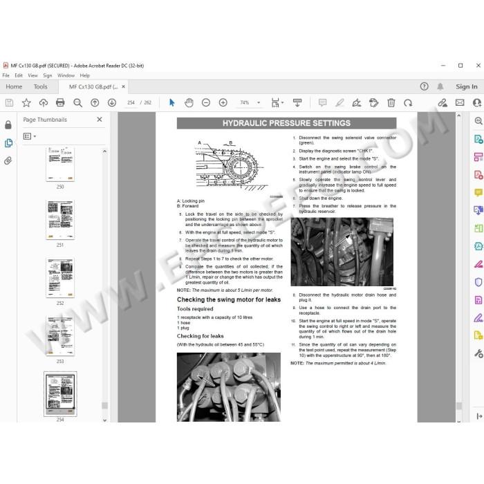Select page 251 thumbnail

[60, 220]
